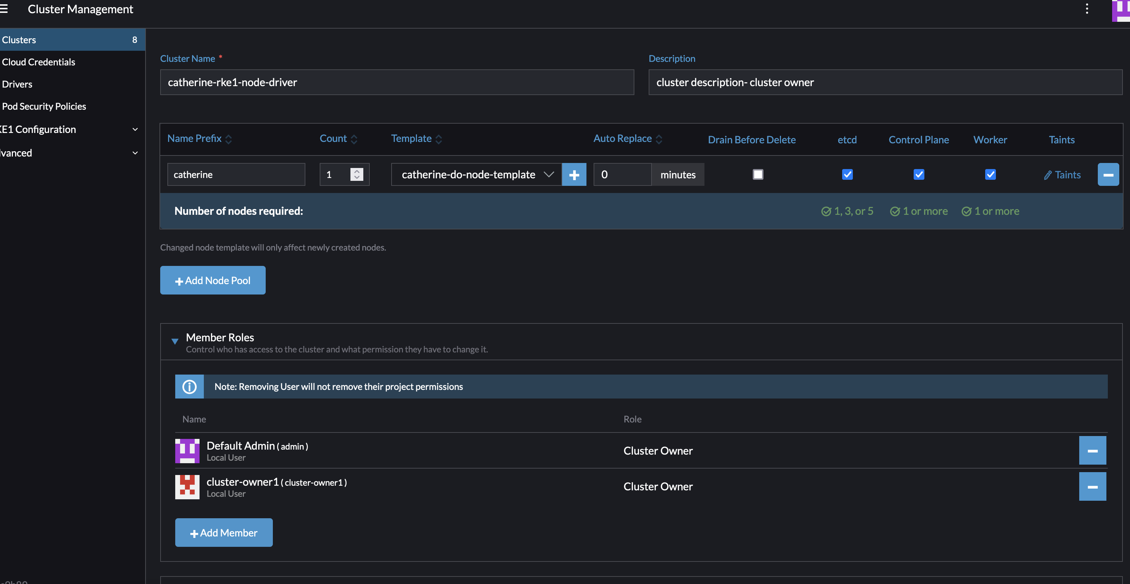Screen dimensions: 1130x584
Task: Click the Cluster Name input field
Action: coord(396,82)
